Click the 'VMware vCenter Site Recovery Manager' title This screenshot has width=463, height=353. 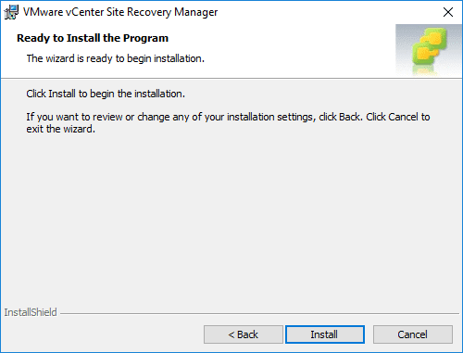click(x=120, y=12)
